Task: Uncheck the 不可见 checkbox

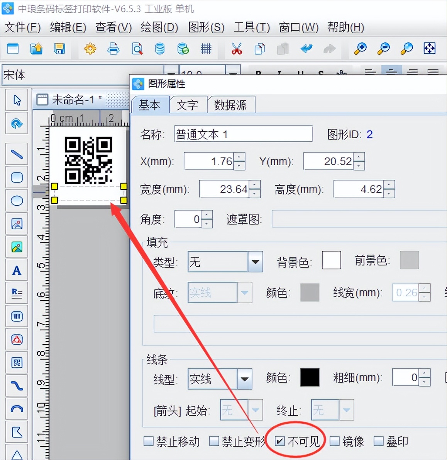Action: [280, 441]
